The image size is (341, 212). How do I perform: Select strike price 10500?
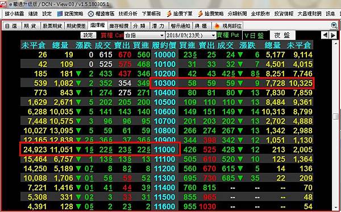pos(165,102)
